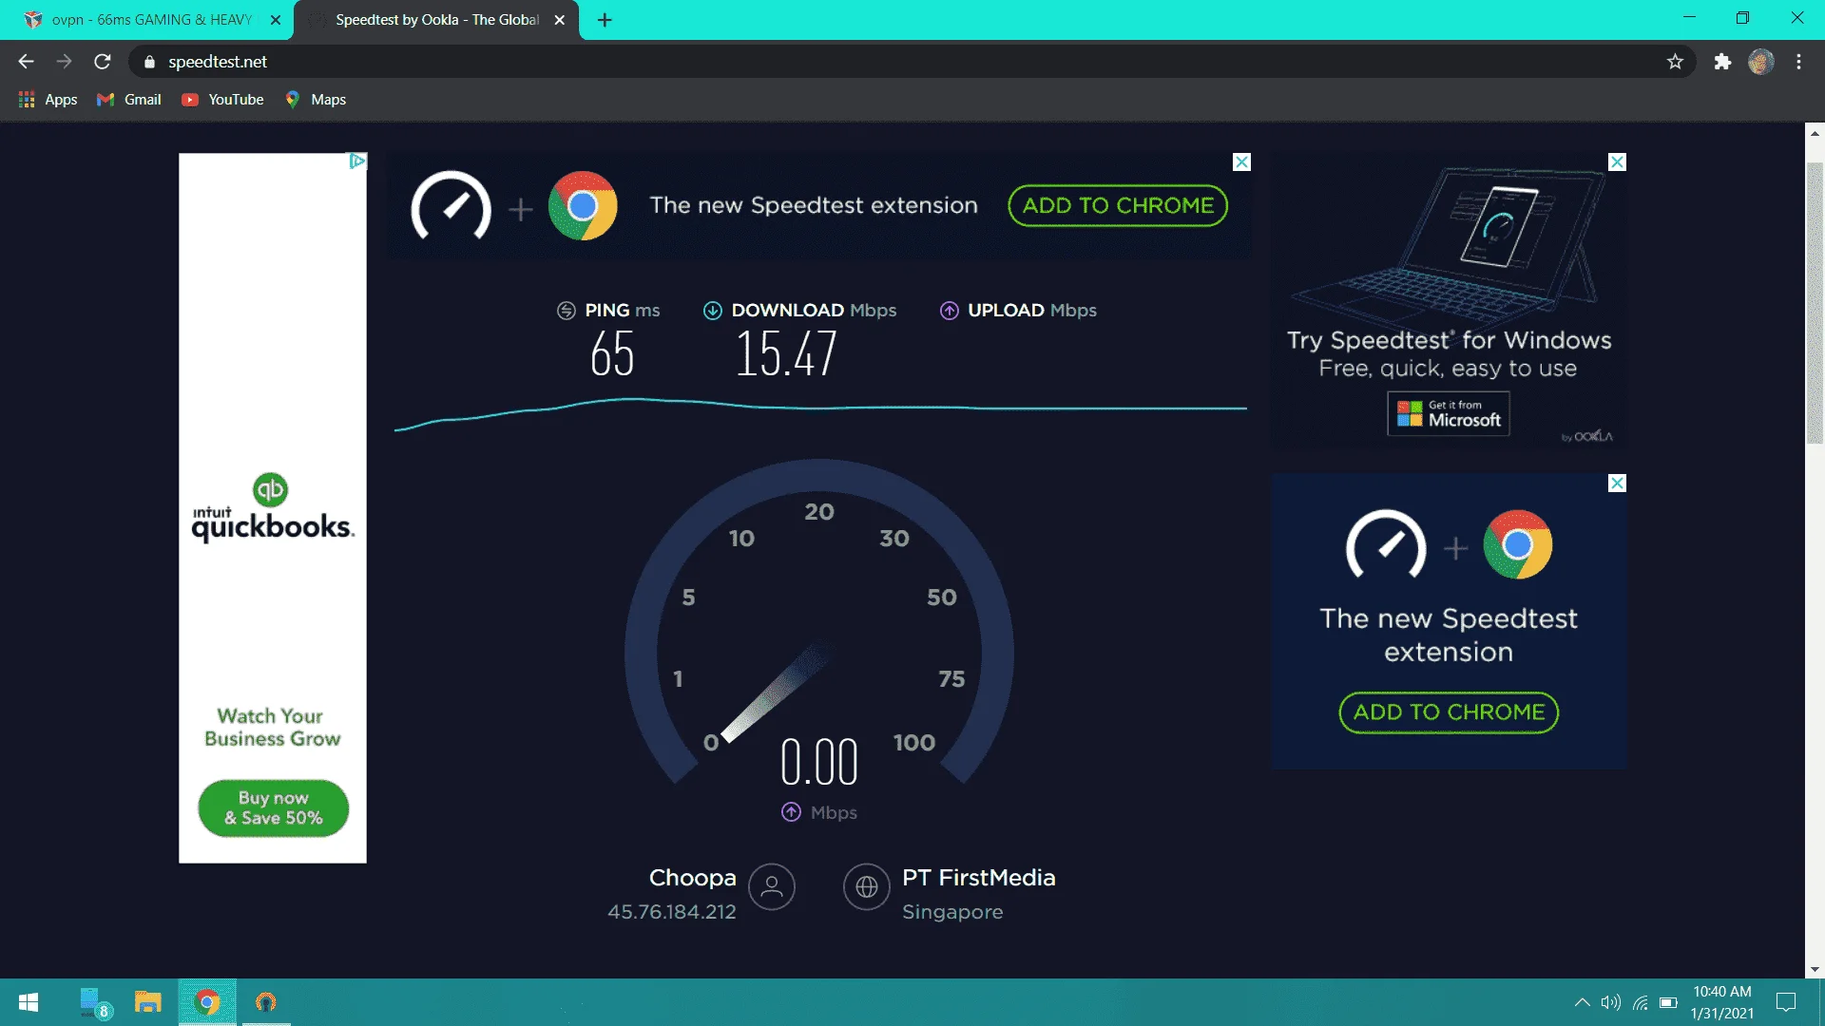Close the top Speedtest extension banner ad
Viewport: 1825px width, 1026px height.
1241,162
